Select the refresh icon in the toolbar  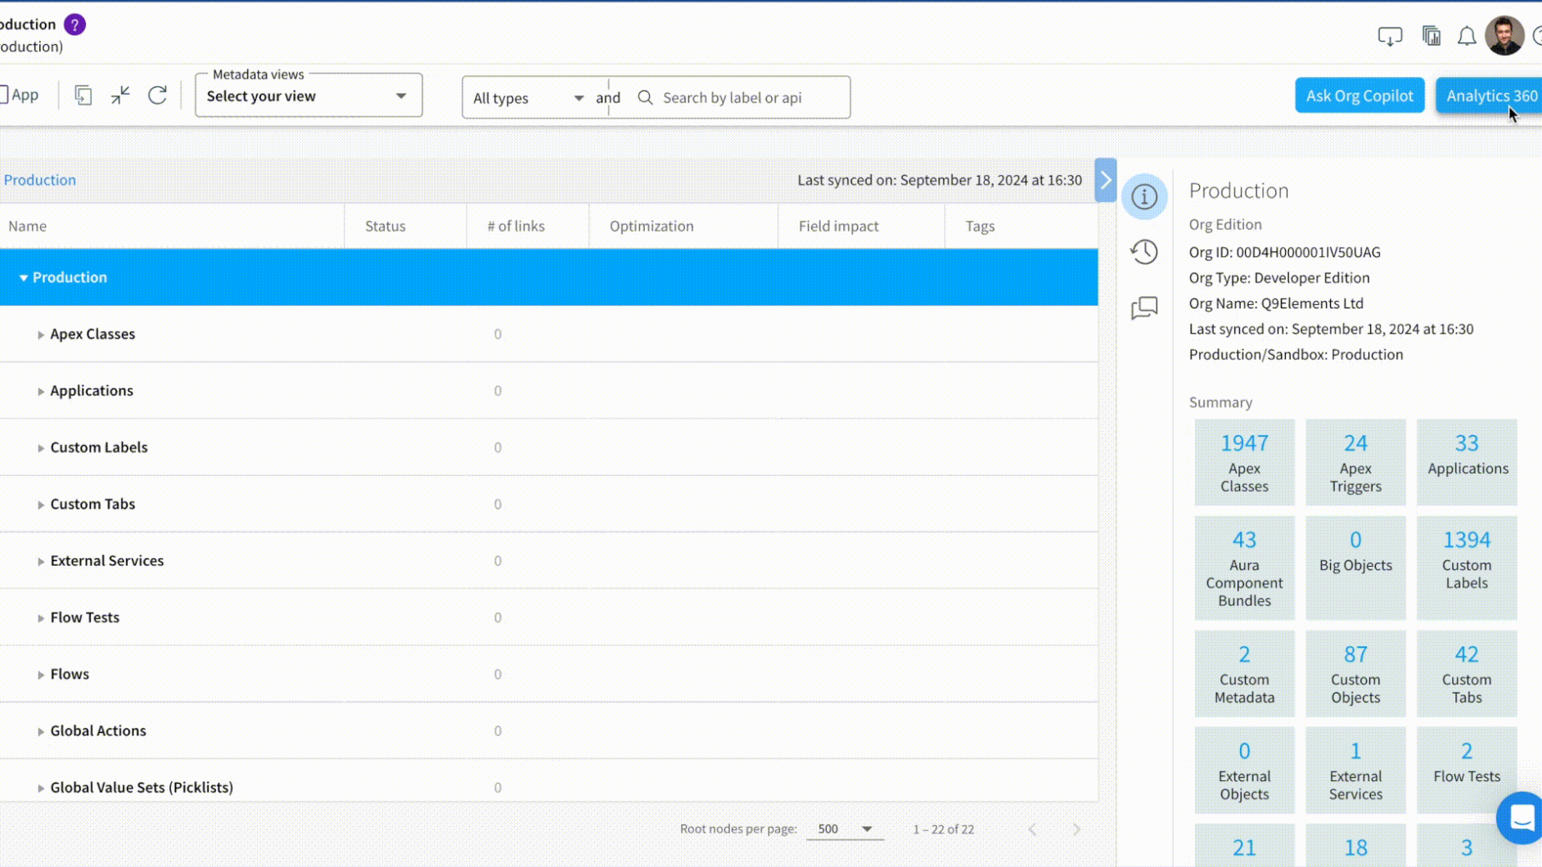[x=158, y=95]
